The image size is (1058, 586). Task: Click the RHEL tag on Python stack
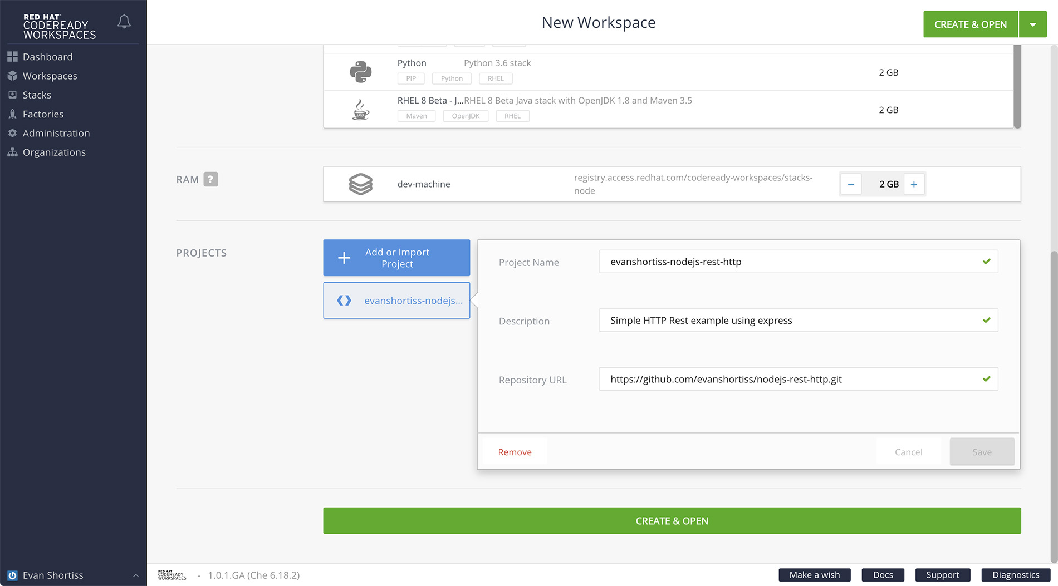click(x=496, y=78)
